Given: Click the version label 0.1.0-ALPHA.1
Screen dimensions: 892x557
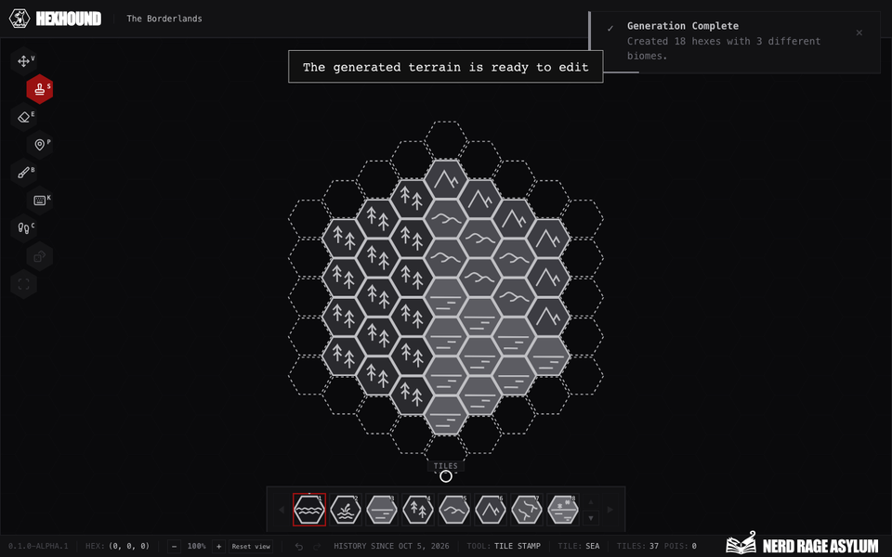Looking at the screenshot, I should 38,546.
